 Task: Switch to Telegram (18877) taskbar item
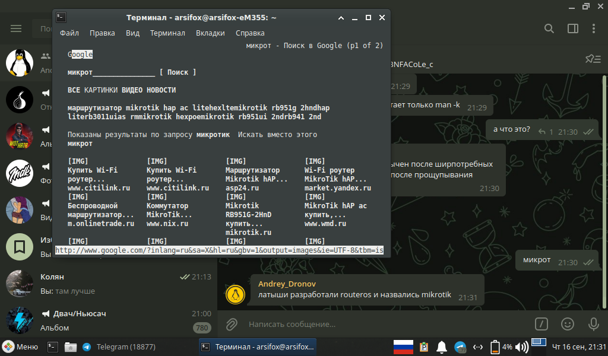tap(119, 347)
